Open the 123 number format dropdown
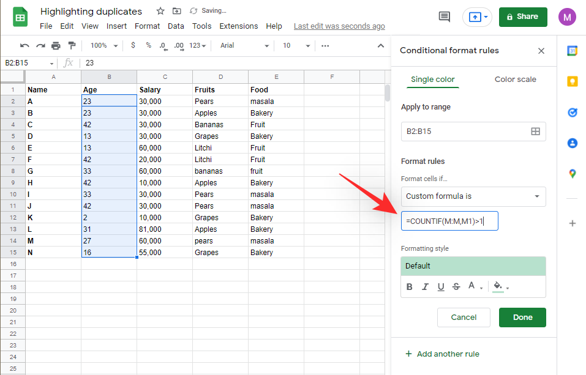Image resolution: width=586 pixels, height=375 pixels. (198, 45)
